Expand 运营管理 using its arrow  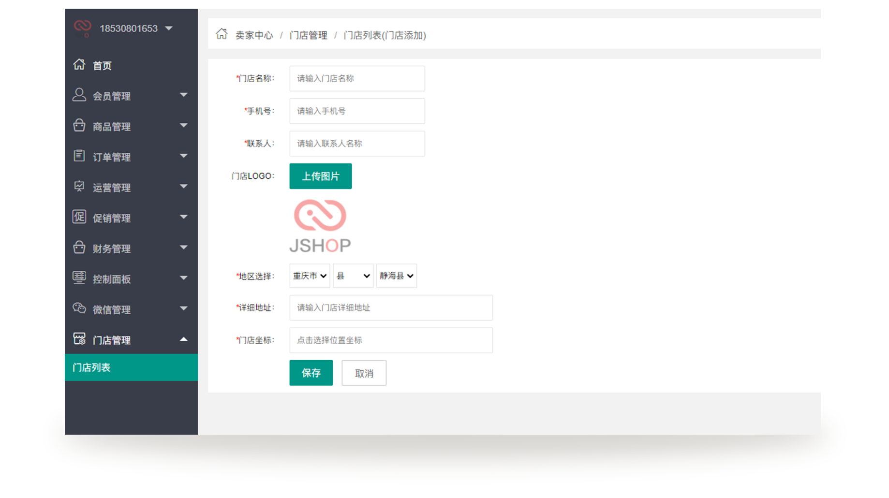click(x=184, y=186)
